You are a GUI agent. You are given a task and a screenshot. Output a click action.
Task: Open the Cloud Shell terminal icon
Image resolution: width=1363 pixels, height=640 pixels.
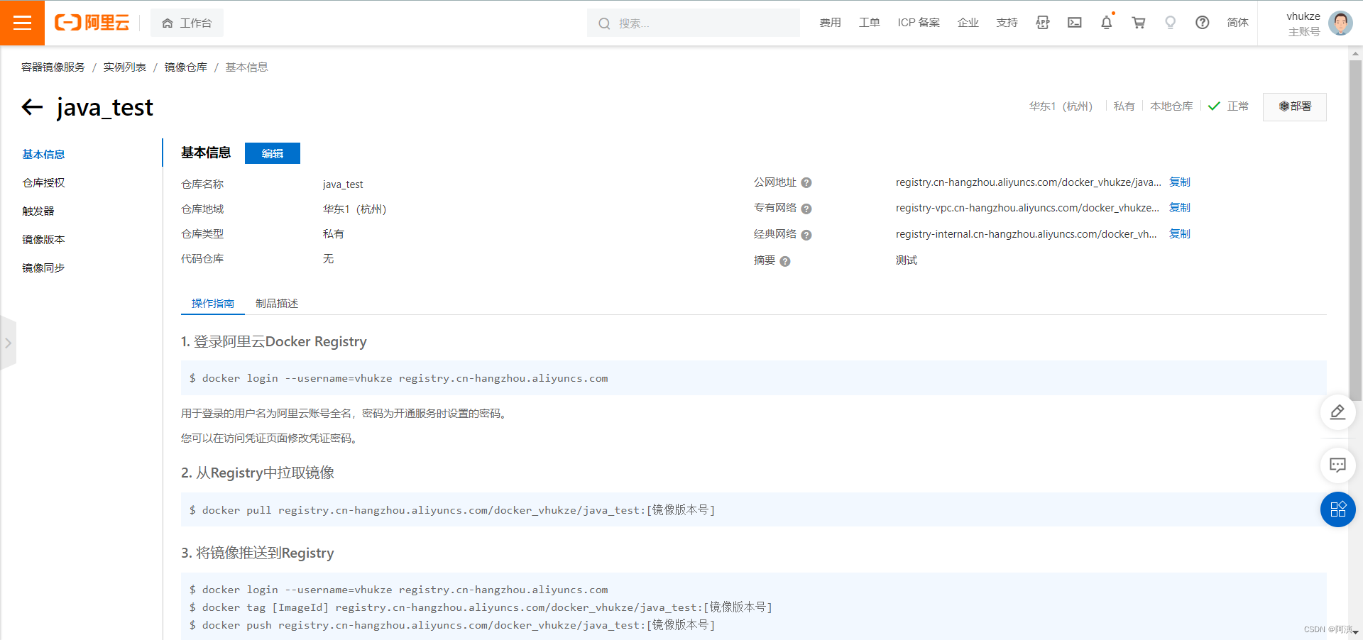[x=1075, y=23]
